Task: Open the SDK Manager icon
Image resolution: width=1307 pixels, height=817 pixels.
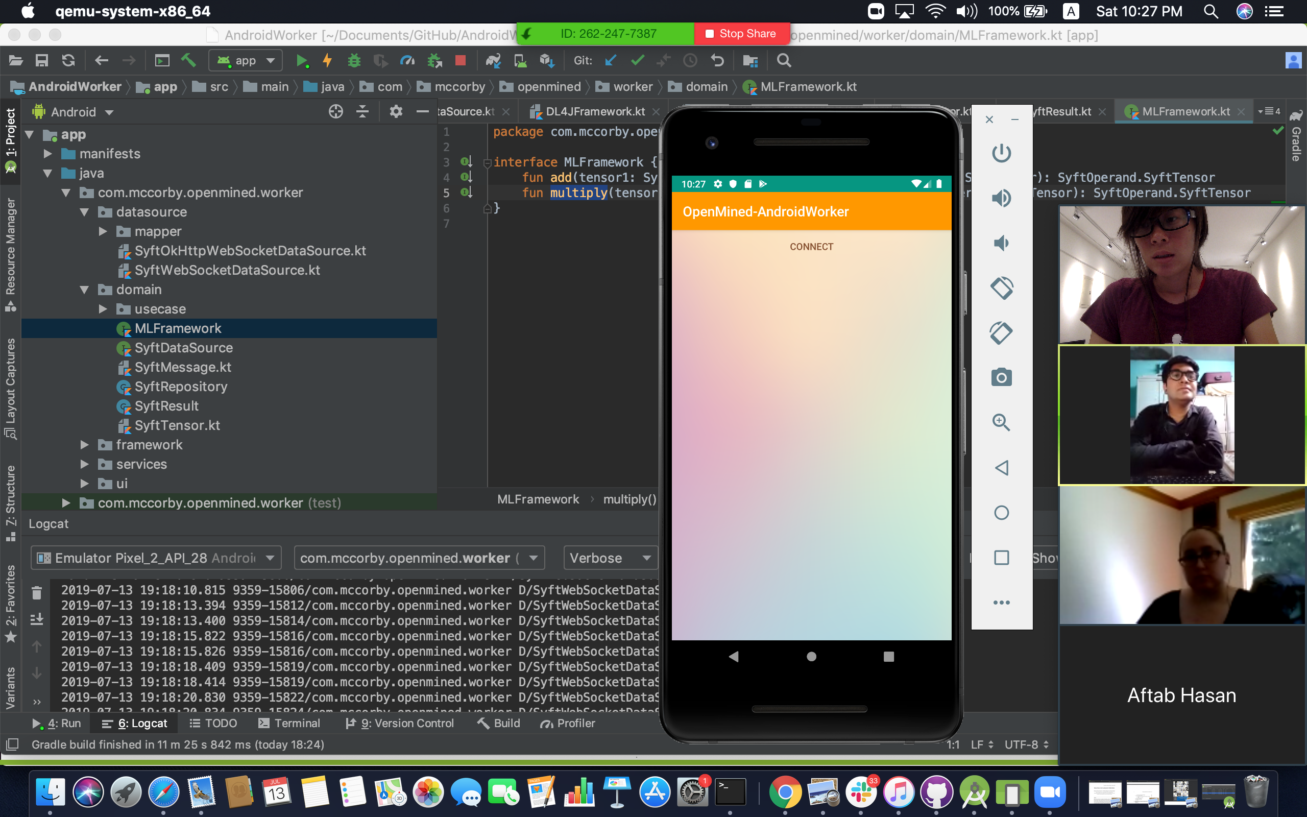Action: (547, 61)
